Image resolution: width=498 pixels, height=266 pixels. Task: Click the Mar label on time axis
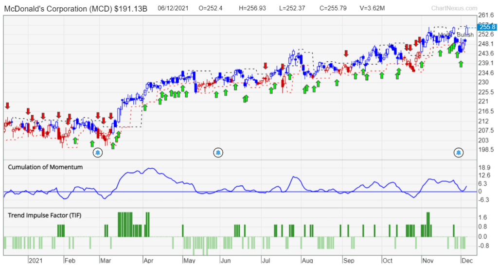click(106, 261)
